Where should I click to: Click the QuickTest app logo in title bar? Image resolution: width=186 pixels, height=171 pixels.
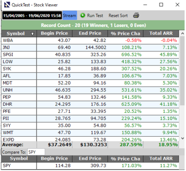[x=7, y=5]
